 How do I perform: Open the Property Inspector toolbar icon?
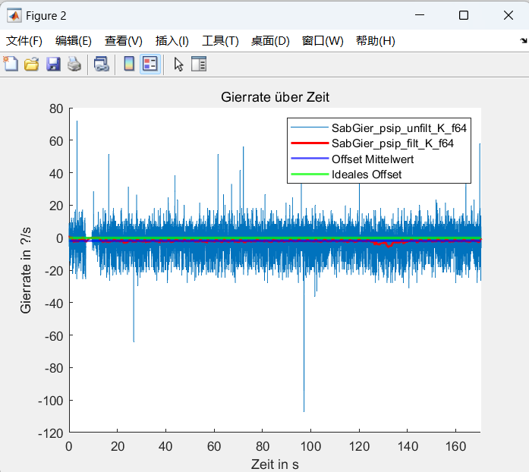click(199, 65)
